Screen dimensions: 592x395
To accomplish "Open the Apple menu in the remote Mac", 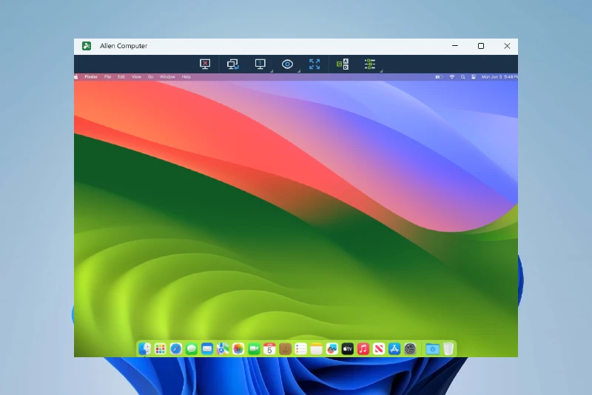I will 76,77.
